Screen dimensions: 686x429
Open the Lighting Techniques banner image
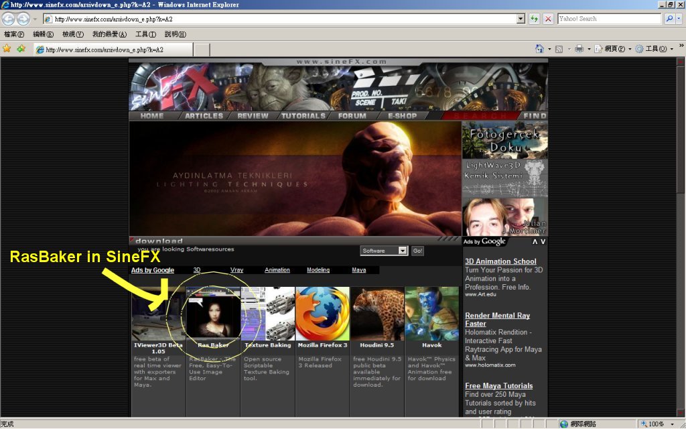[x=295, y=178]
